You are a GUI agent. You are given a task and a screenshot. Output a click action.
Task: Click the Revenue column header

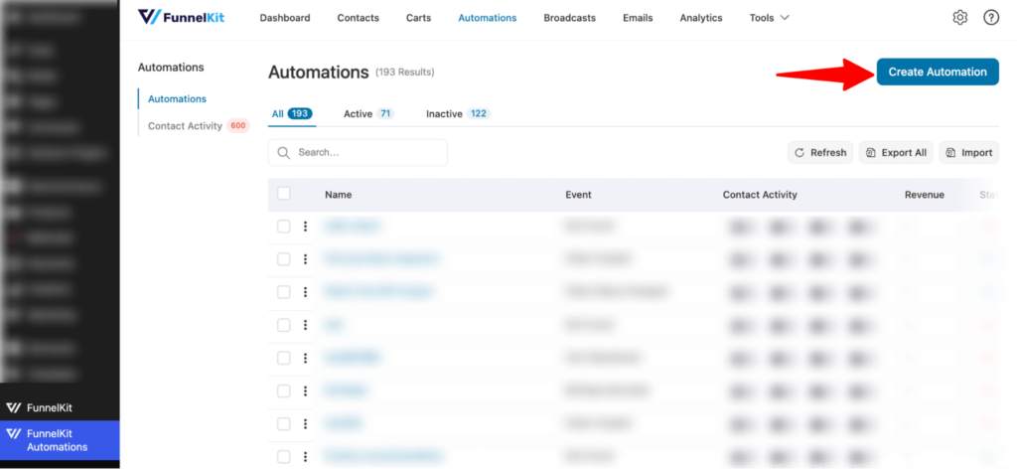[x=925, y=195]
